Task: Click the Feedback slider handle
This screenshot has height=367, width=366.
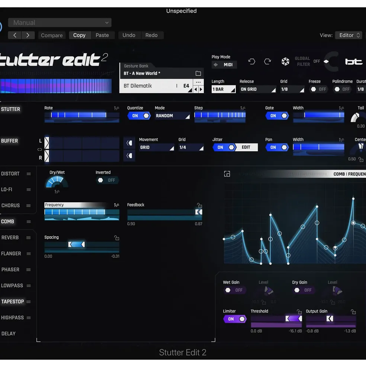Action: point(199,212)
